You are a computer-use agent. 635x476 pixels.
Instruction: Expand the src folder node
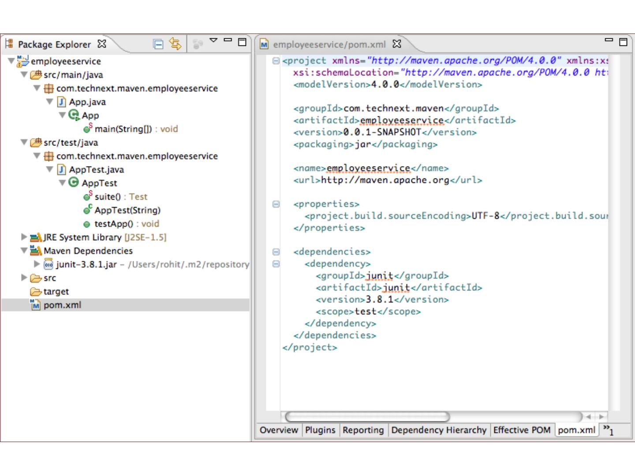click(24, 278)
